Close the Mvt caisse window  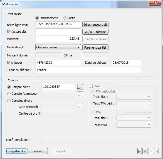[x=155, y=3]
